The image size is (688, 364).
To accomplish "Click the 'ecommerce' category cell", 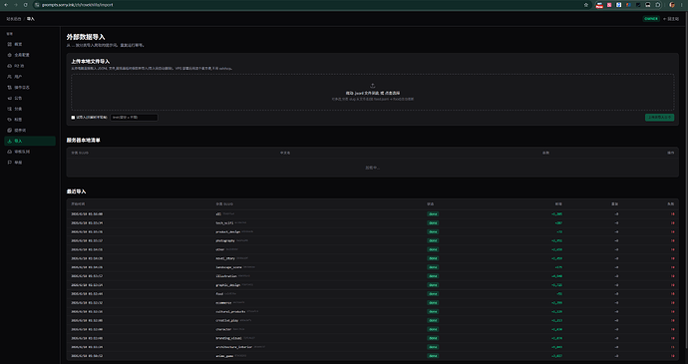I will coord(223,302).
